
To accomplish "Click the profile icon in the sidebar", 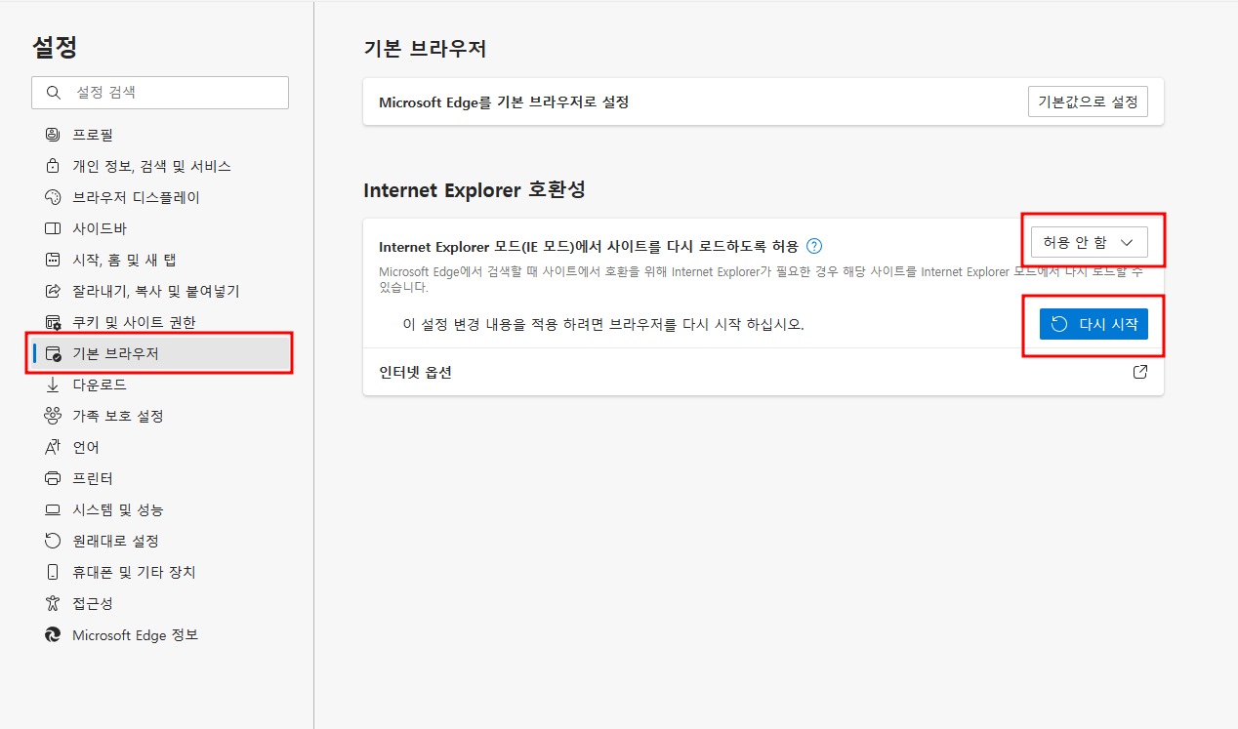I will click(53, 135).
